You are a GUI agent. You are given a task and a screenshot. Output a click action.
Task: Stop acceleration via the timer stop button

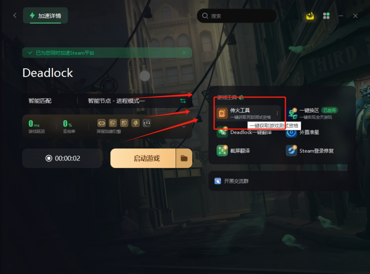49,158
